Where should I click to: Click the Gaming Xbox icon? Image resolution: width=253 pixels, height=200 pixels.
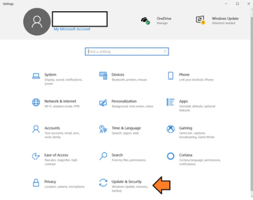[170, 129]
